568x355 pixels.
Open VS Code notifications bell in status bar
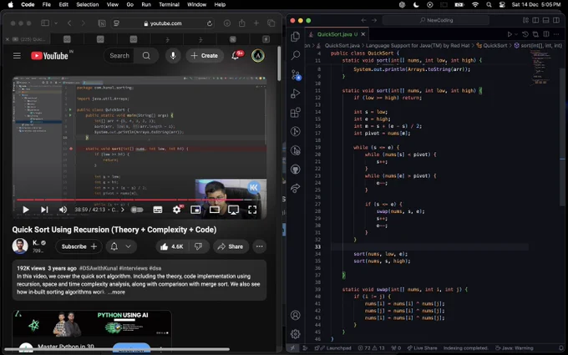560,347
